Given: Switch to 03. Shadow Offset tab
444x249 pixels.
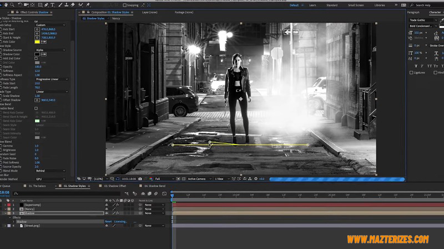Looking at the screenshot, I should 115,186.
